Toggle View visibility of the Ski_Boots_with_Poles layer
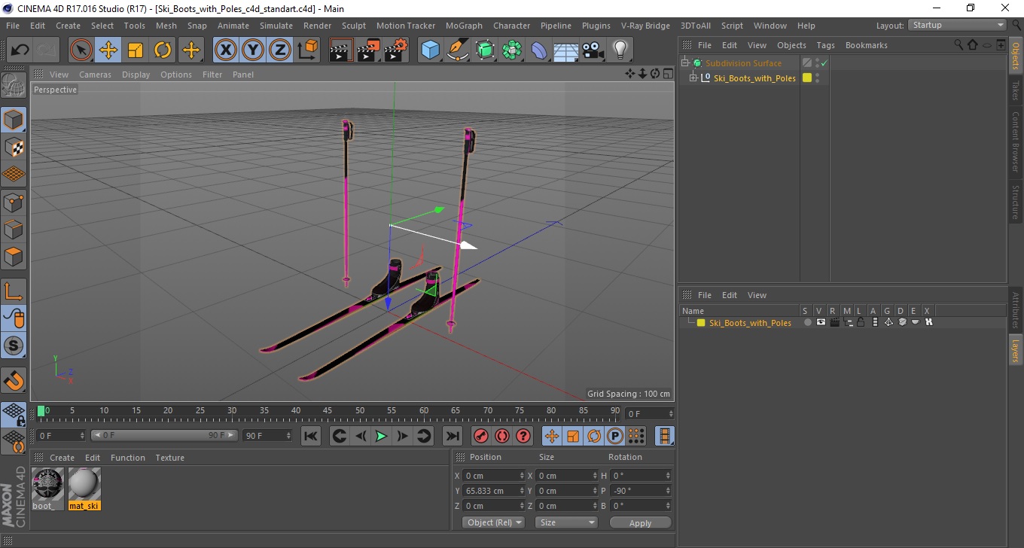Screen dimensions: 1024x548 coord(821,322)
